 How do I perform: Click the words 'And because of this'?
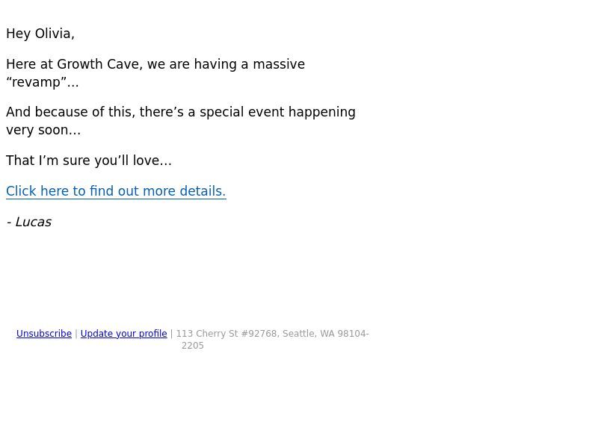point(70,112)
